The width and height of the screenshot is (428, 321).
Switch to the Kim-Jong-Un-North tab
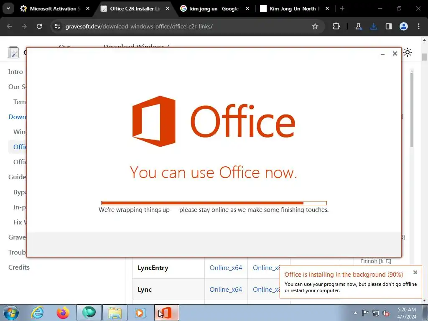pos(294,8)
